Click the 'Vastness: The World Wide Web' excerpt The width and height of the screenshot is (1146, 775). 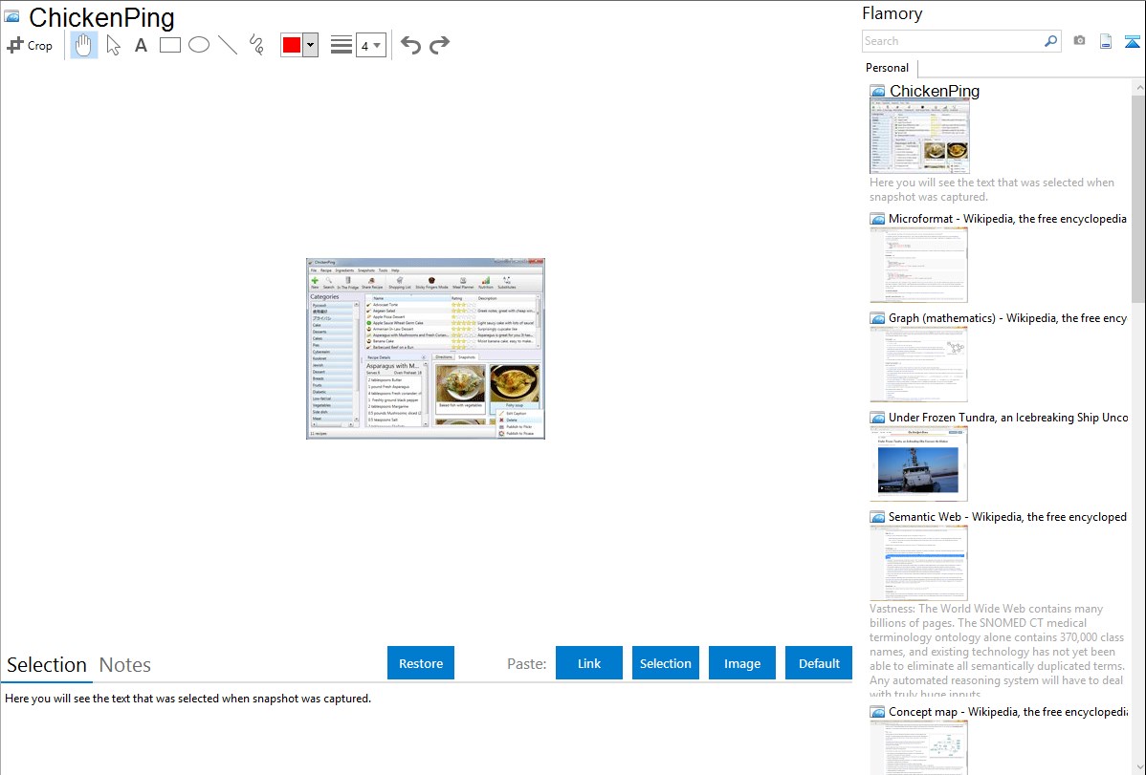tap(997, 651)
